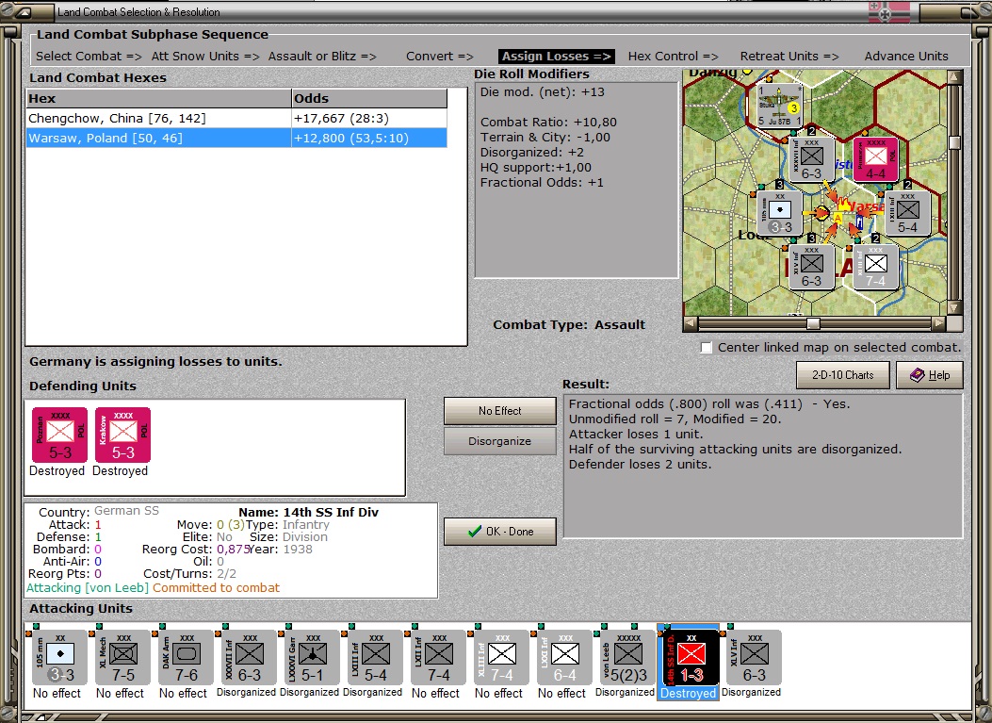Click the Disorganize button

[x=500, y=441]
